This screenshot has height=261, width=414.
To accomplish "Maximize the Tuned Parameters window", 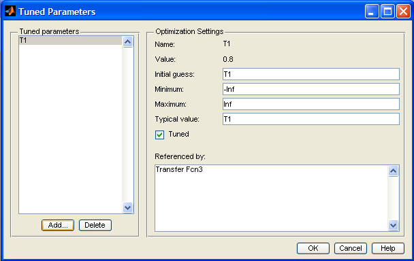I will pos(387,12).
